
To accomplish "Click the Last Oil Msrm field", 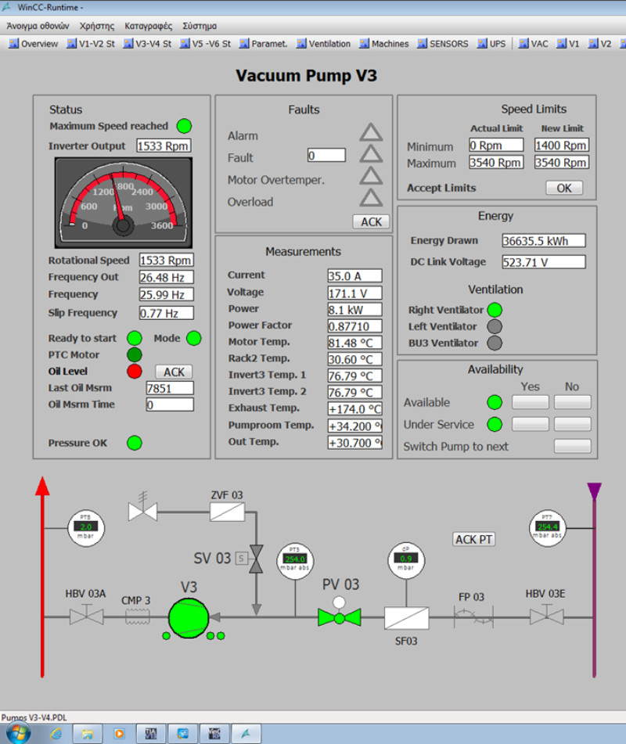I will (170, 388).
